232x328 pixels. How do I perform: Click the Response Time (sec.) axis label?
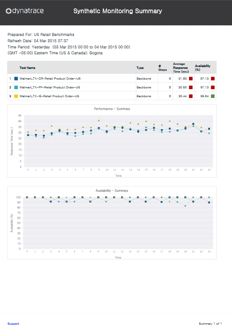coord(12,141)
